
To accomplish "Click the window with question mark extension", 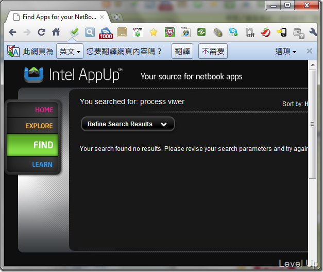I will 298,33.
